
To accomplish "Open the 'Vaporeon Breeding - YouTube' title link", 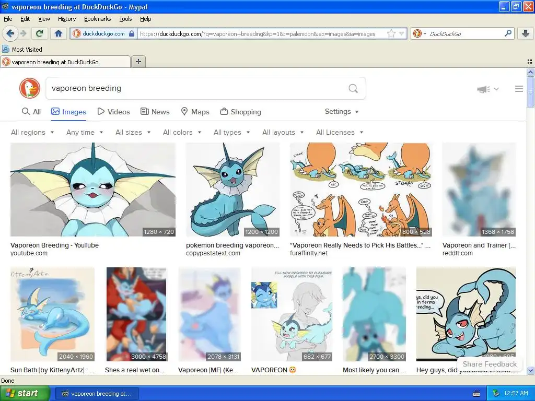I will (54, 245).
